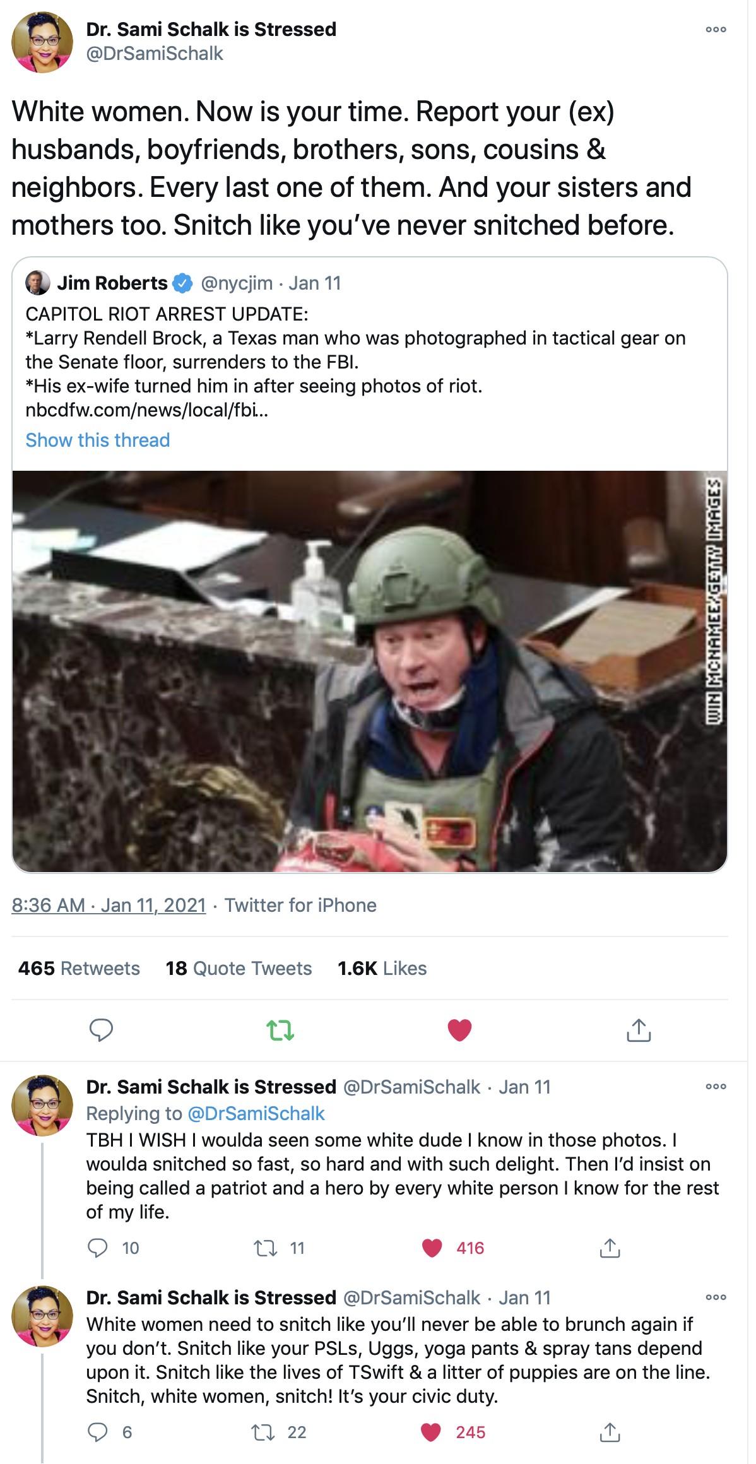Open the Capitol riot photo
The image size is (756, 1464).
pos(369,671)
